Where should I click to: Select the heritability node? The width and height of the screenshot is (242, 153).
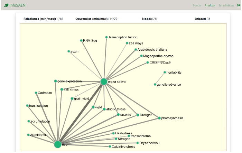pos(165,72)
